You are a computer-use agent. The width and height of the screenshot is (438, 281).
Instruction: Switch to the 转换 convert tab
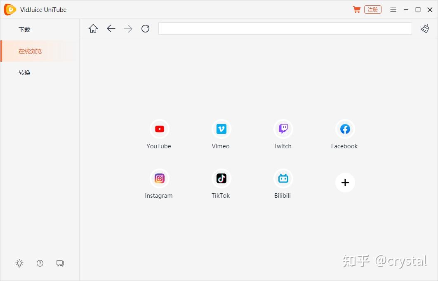click(24, 72)
